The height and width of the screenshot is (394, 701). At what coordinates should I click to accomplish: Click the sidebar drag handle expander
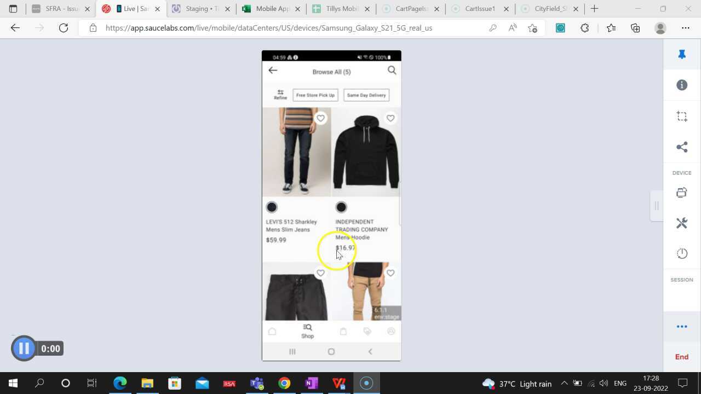[656, 206]
